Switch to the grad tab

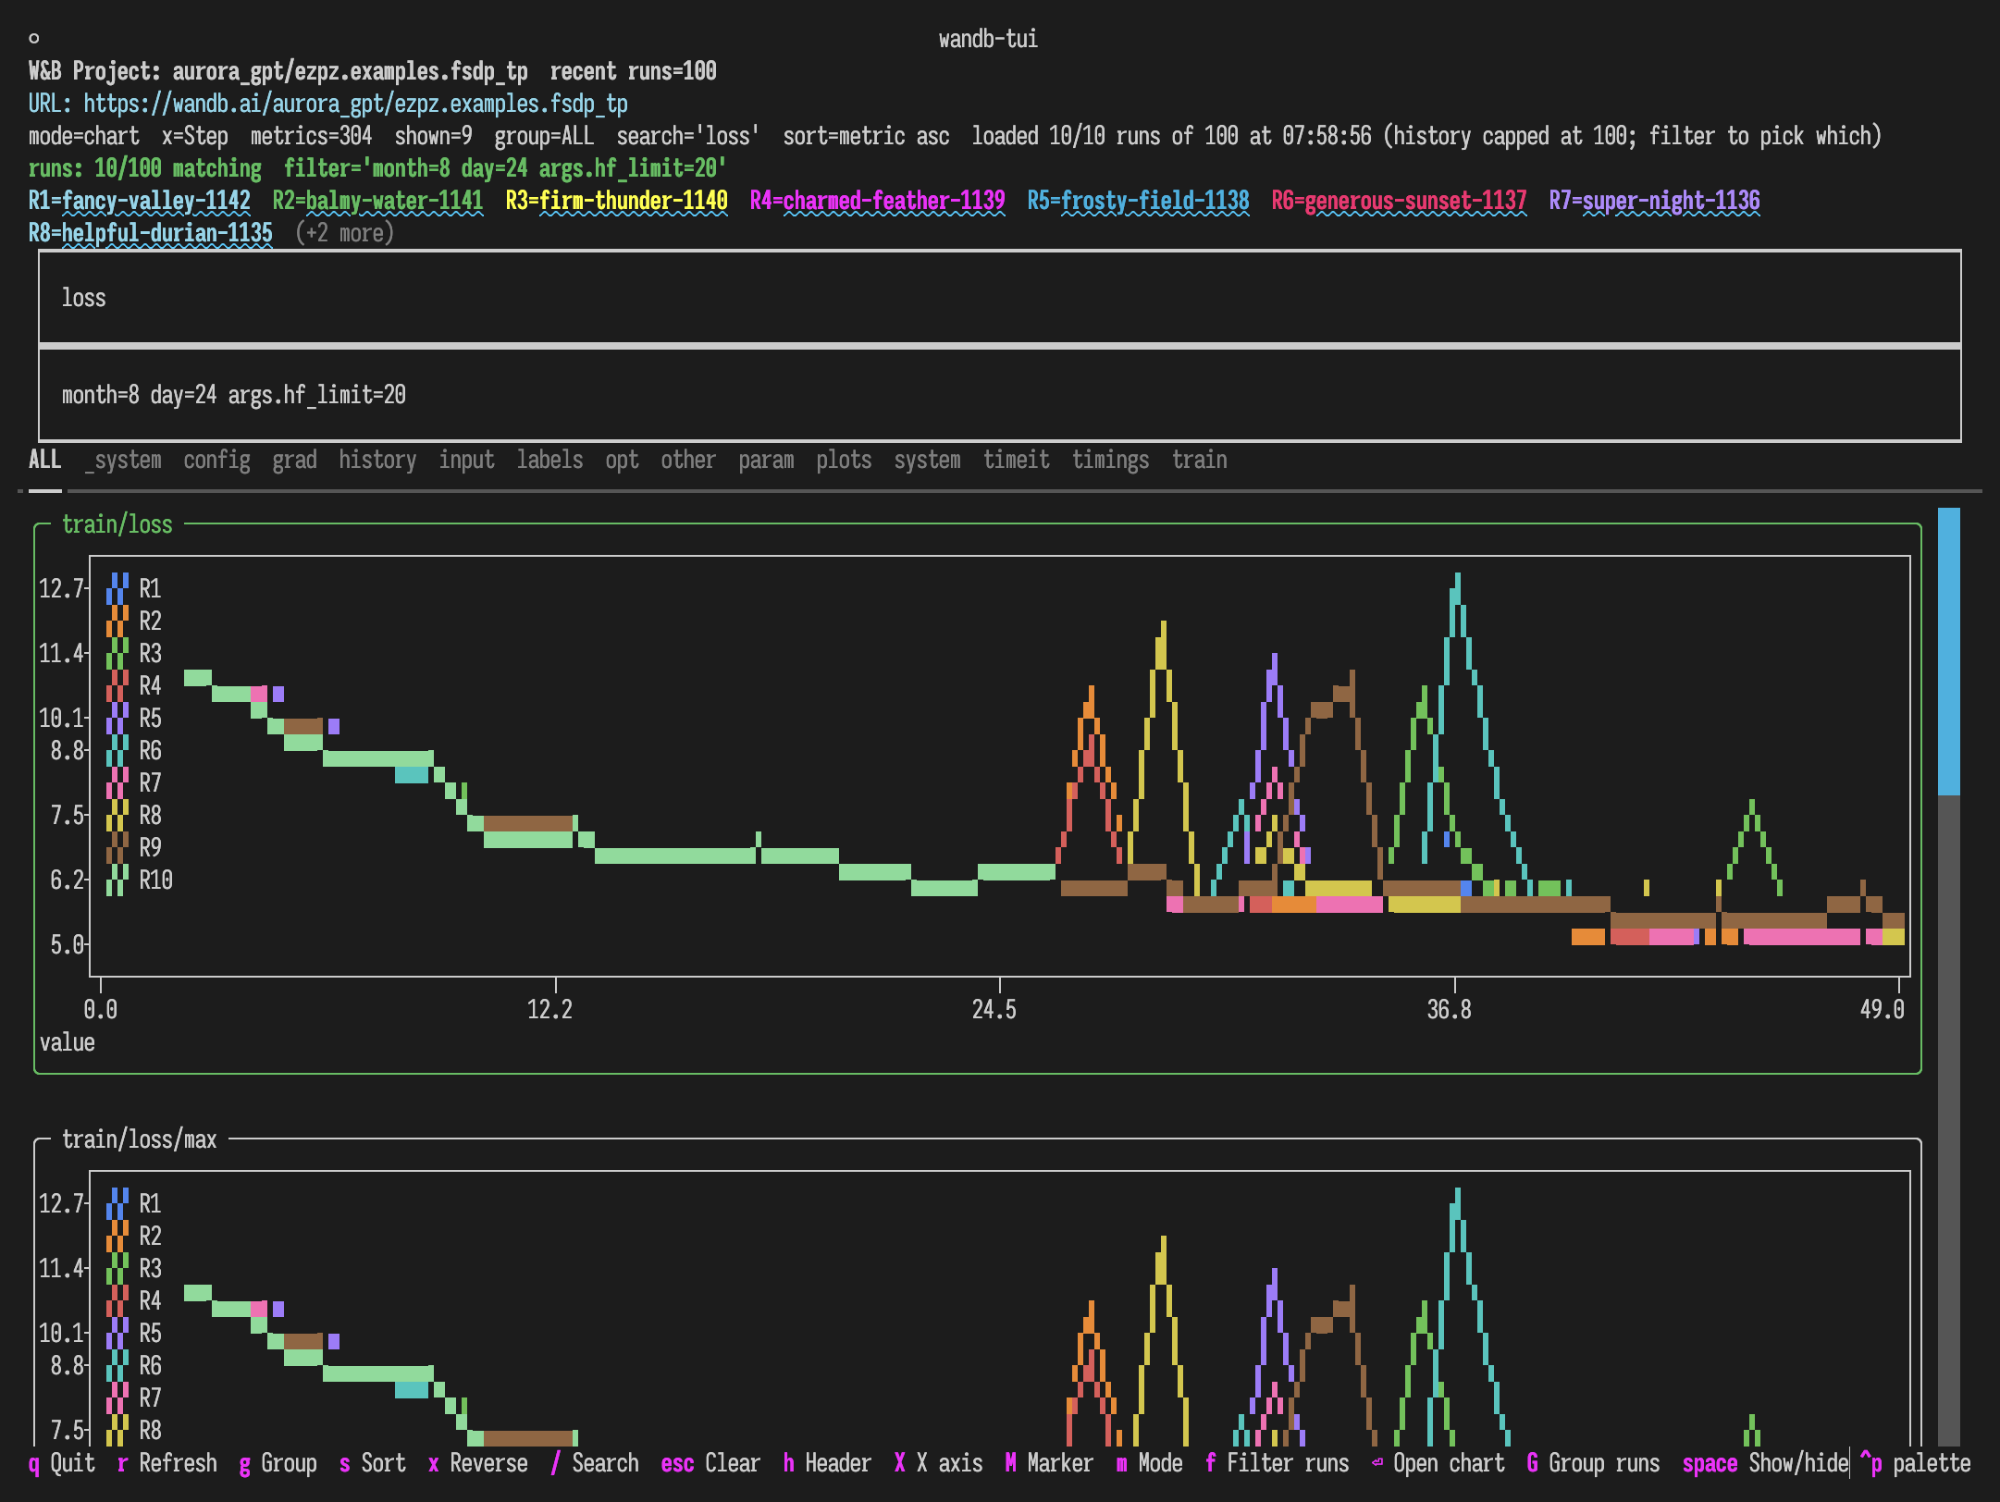point(294,460)
